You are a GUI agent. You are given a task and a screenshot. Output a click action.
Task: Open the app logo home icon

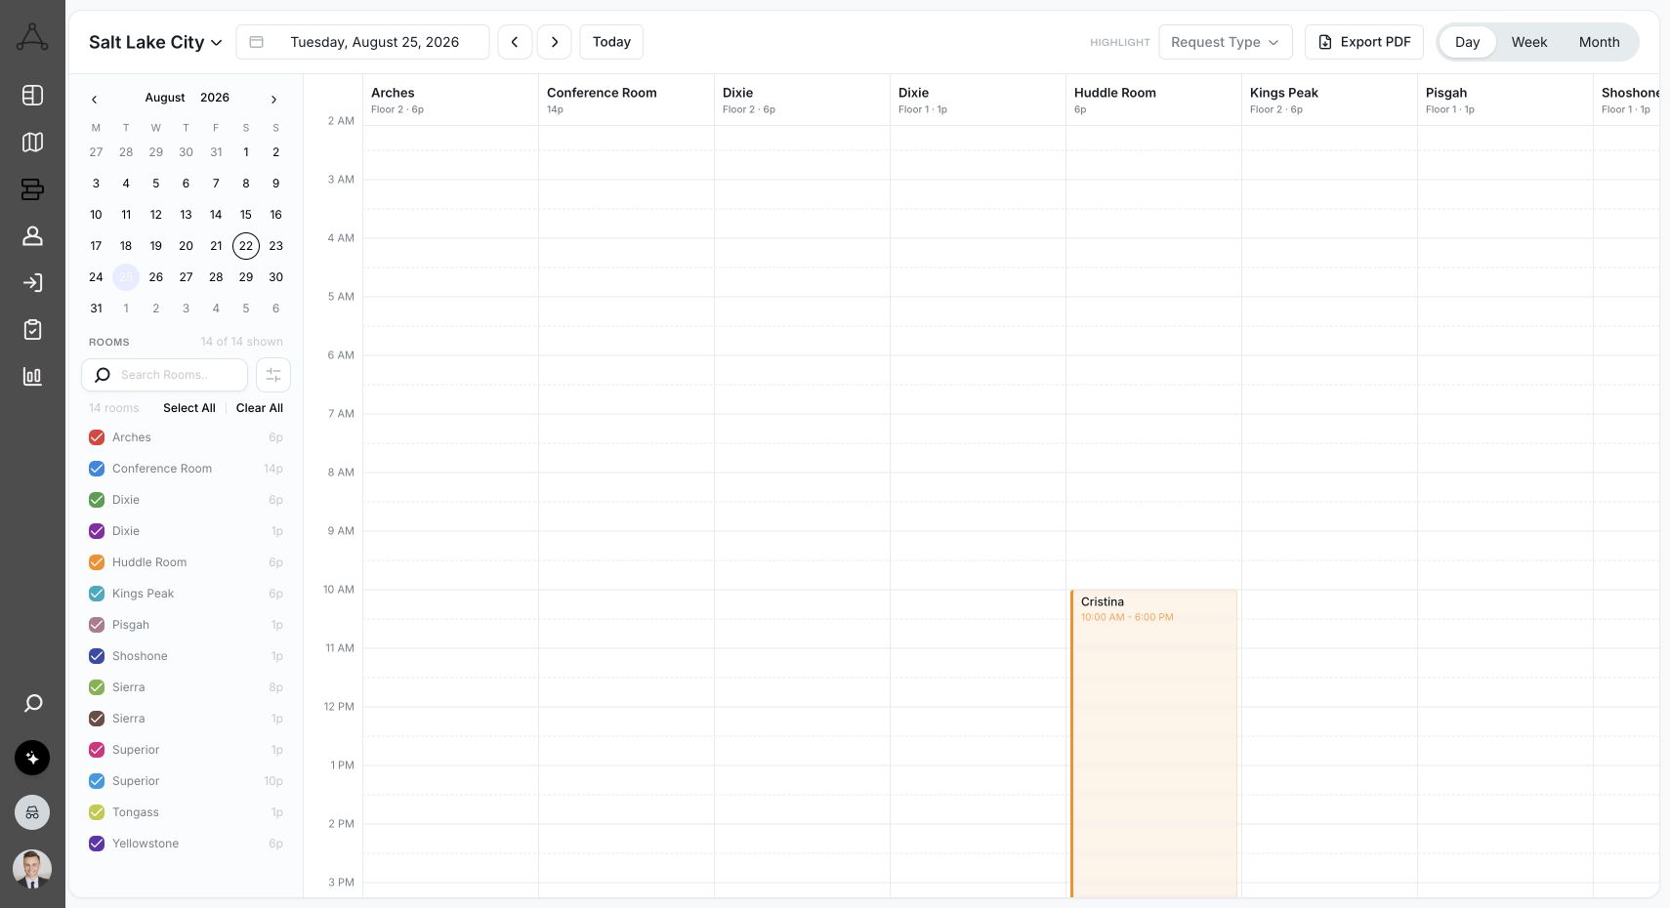(x=32, y=37)
